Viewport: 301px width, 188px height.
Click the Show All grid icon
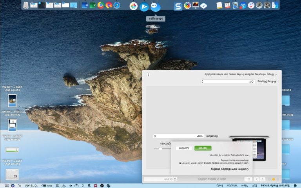coord(248,179)
